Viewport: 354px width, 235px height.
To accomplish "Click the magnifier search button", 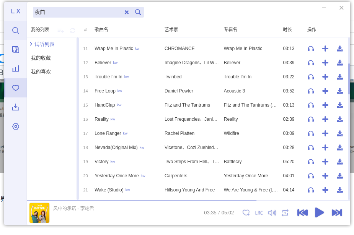I will click(x=138, y=12).
